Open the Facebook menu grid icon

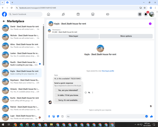pos(140,14)
